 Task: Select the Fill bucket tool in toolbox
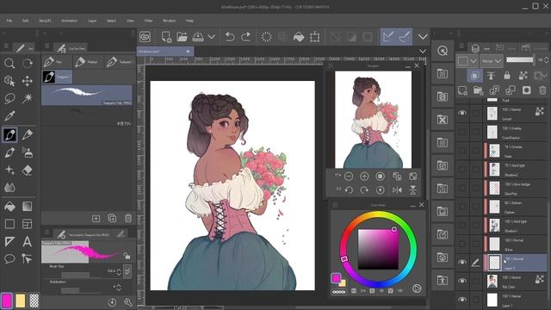pos(9,207)
